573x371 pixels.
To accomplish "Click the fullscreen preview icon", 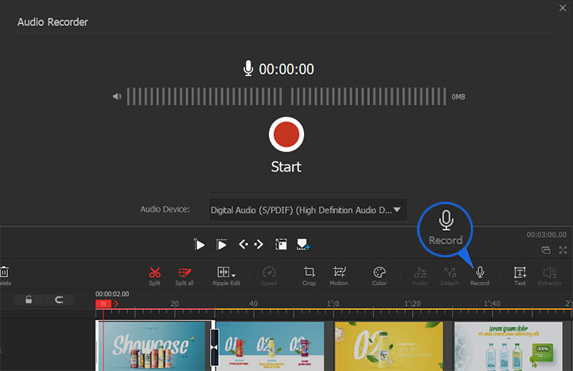I will coord(564,250).
